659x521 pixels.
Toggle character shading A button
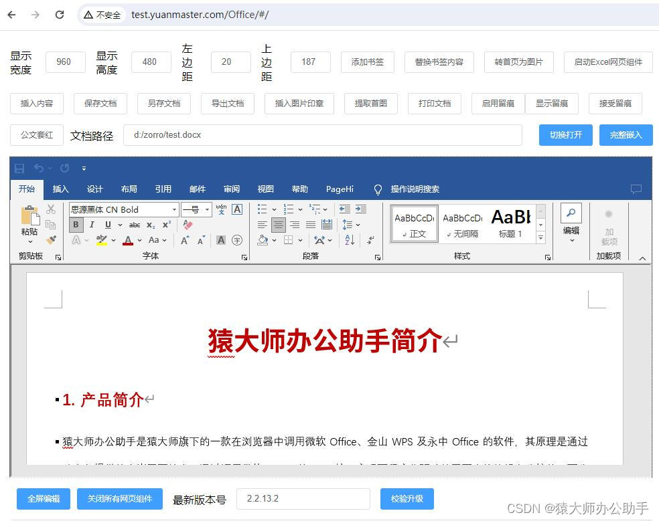point(220,240)
